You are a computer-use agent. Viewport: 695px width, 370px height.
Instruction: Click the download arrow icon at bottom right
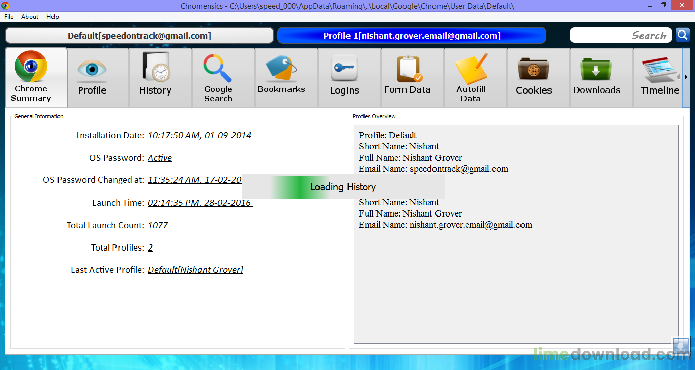pos(680,346)
